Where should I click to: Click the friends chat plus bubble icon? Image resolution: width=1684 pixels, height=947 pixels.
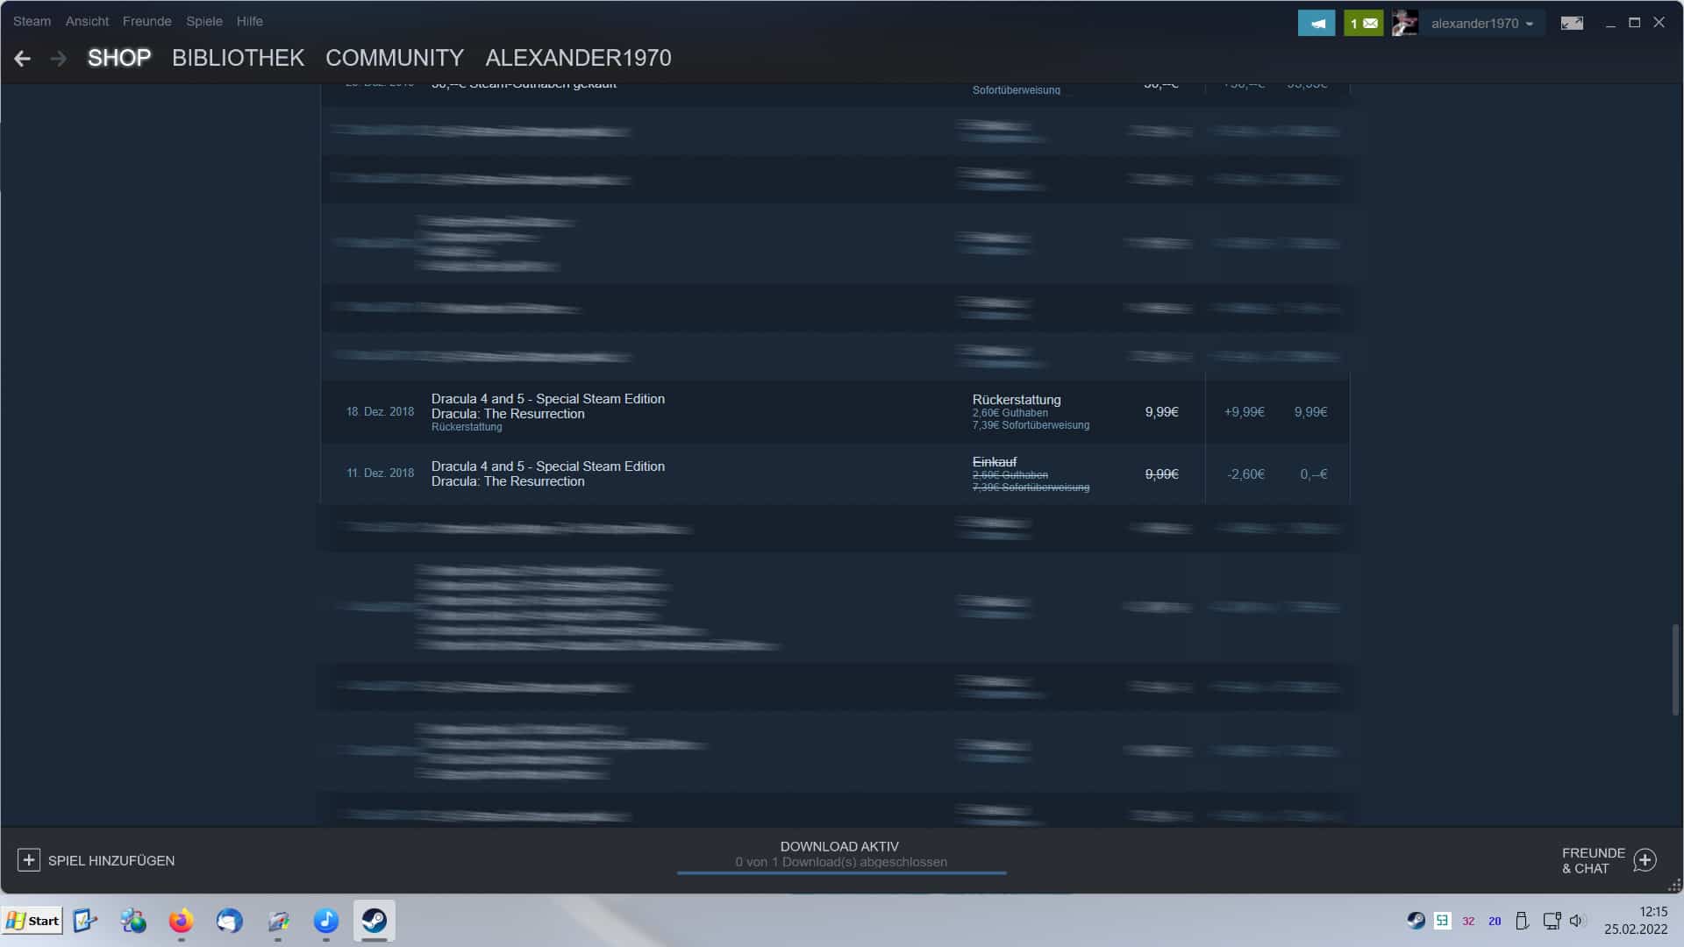(x=1645, y=860)
